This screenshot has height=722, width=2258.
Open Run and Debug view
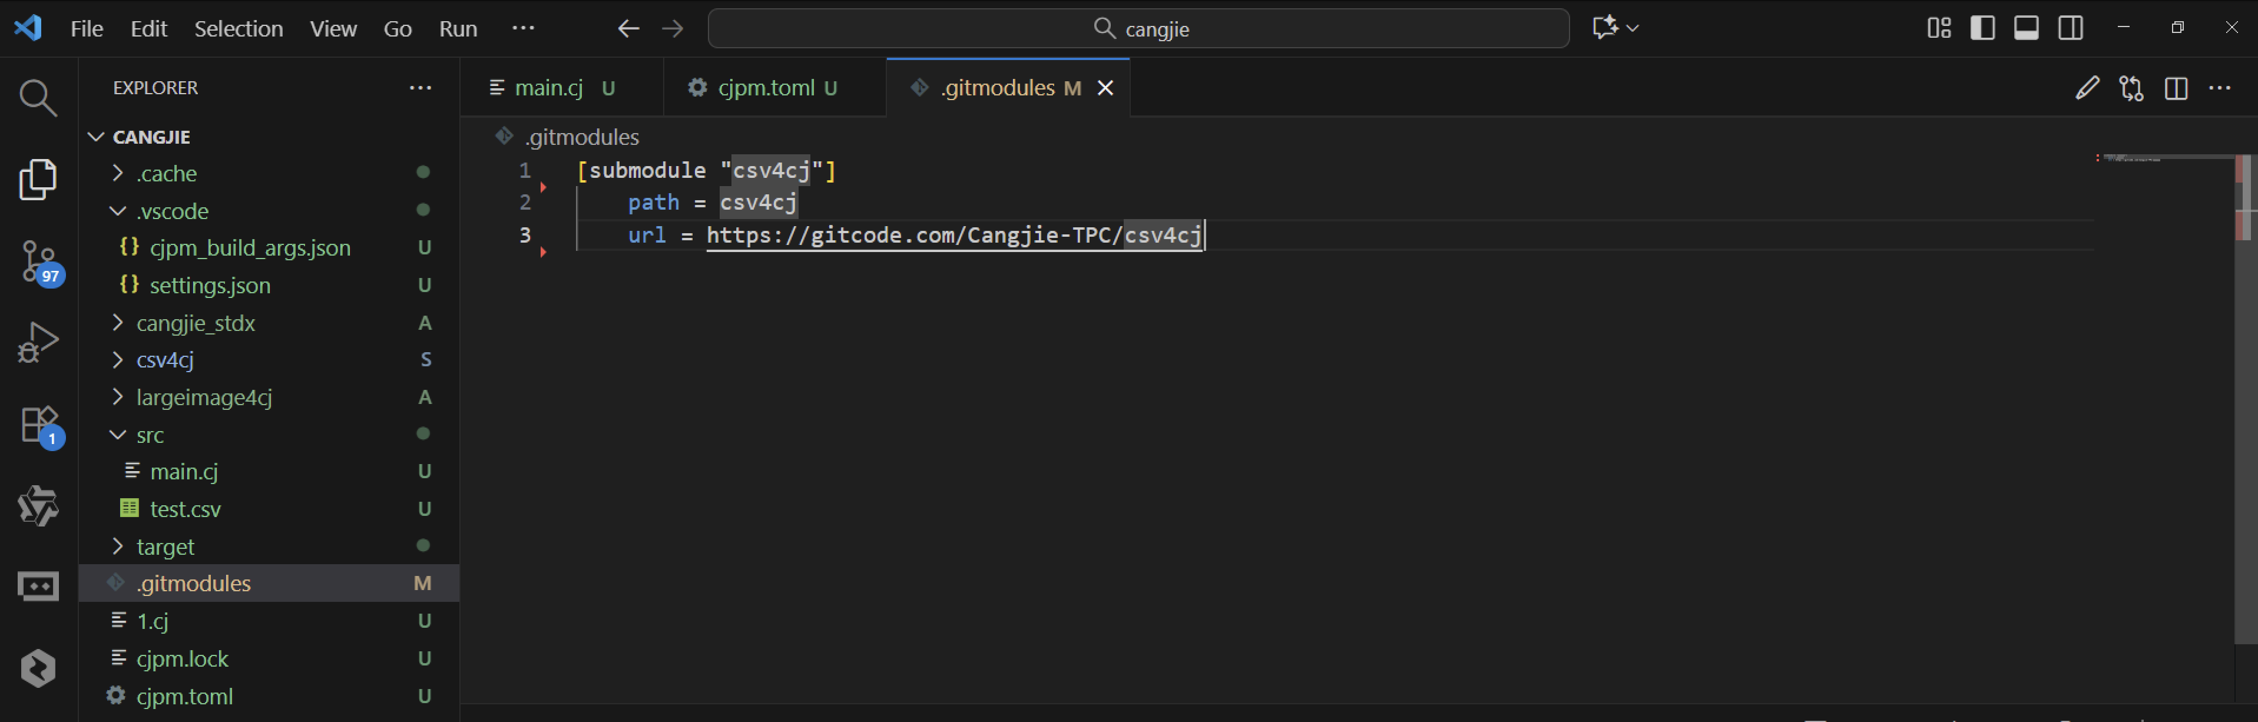pyautogui.click(x=38, y=342)
